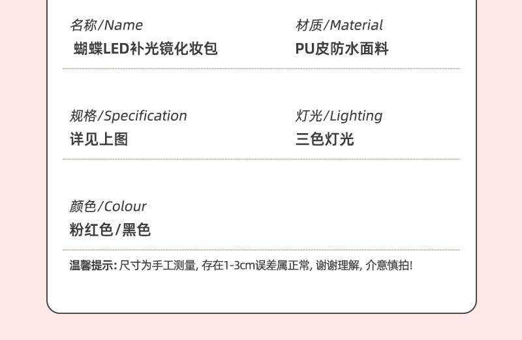
Task: Select the 三色灯光 lighting value
Action: click(x=324, y=139)
